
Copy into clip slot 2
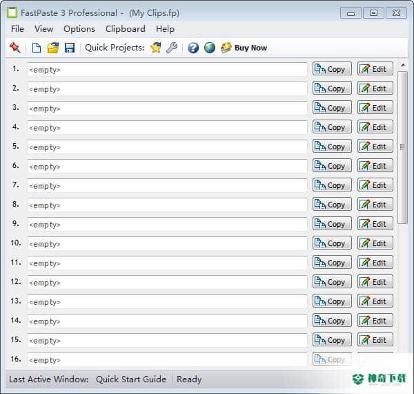pos(332,88)
